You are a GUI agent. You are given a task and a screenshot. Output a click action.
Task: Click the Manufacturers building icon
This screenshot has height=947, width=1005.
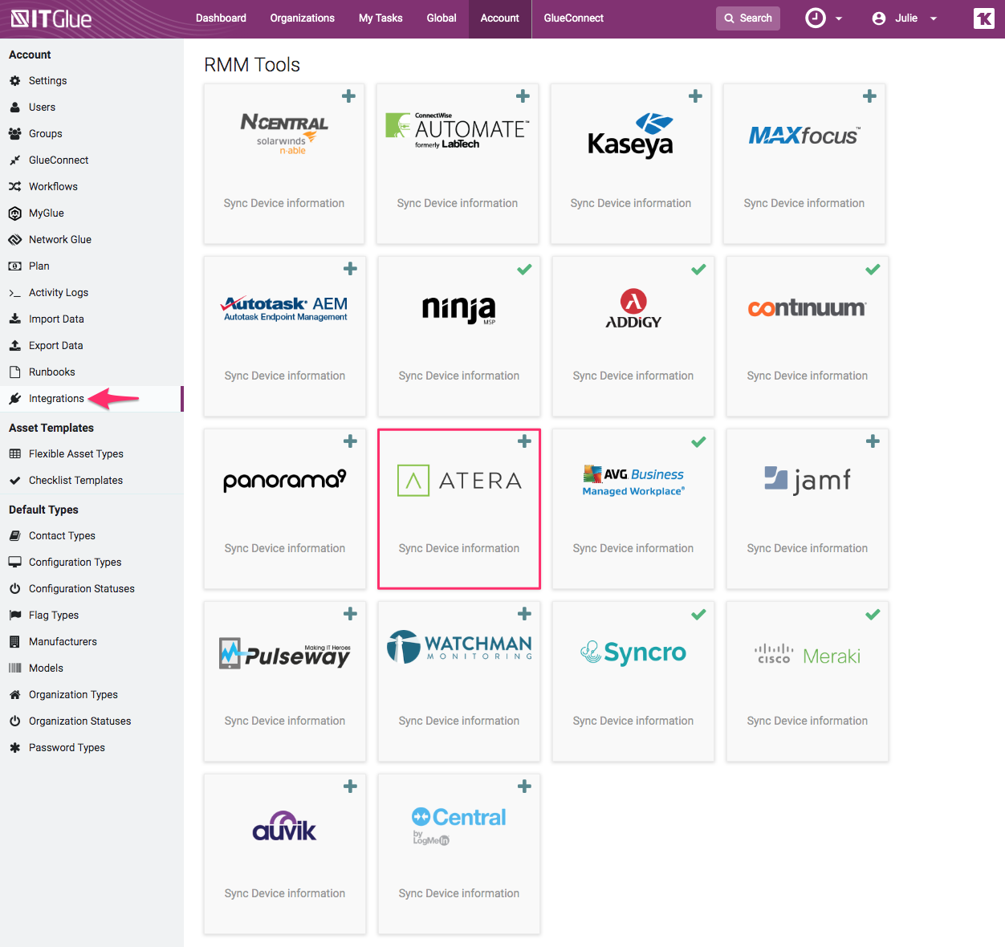click(x=14, y=641)
